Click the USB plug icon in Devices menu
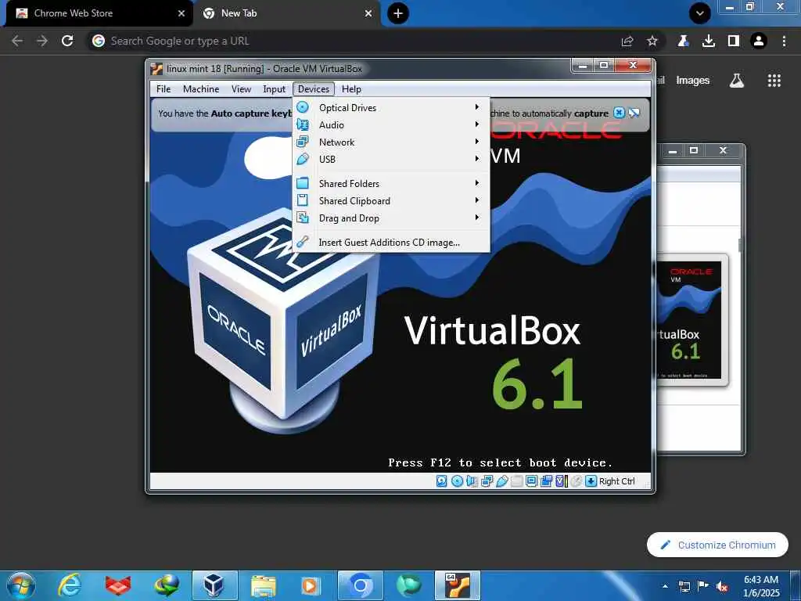 [x=303, y=159]
